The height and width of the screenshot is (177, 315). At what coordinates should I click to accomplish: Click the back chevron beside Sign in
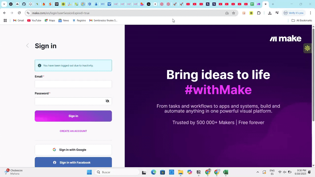27,46
